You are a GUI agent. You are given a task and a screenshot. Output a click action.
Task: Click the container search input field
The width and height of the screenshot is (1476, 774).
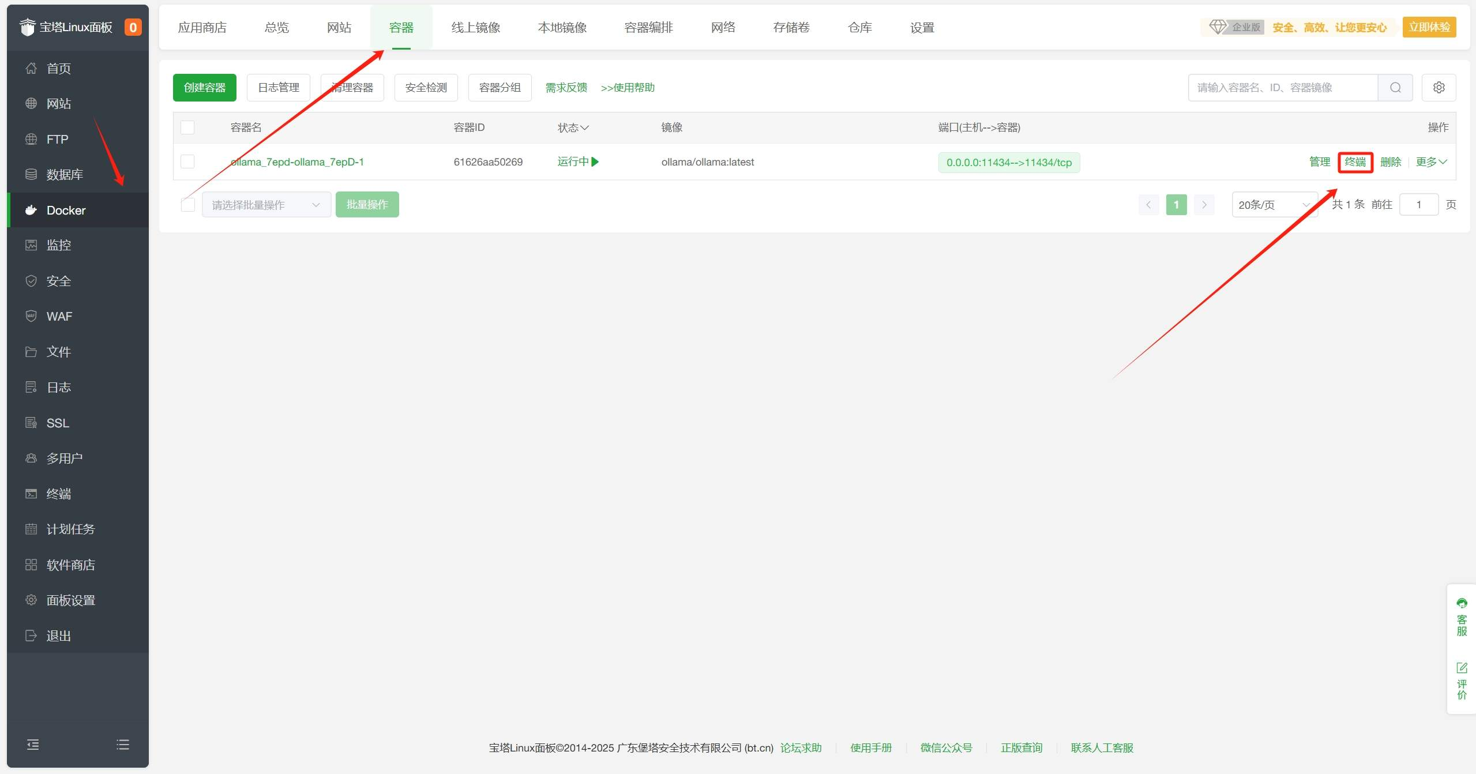tap(1282, 88)
